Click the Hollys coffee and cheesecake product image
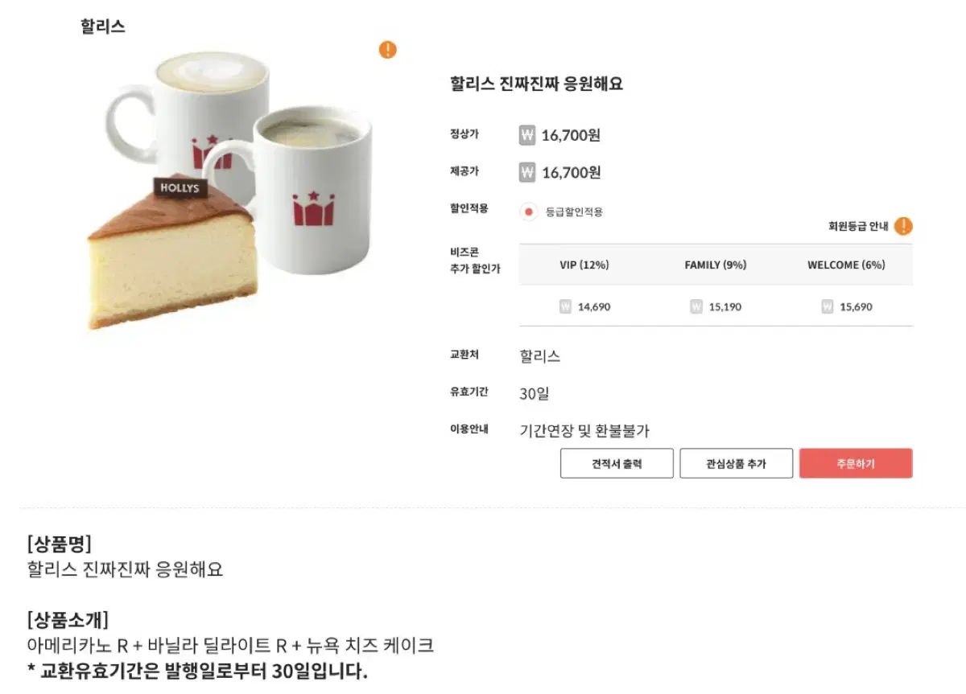Viewport: 966px width, 694px height. click(230, 191)
